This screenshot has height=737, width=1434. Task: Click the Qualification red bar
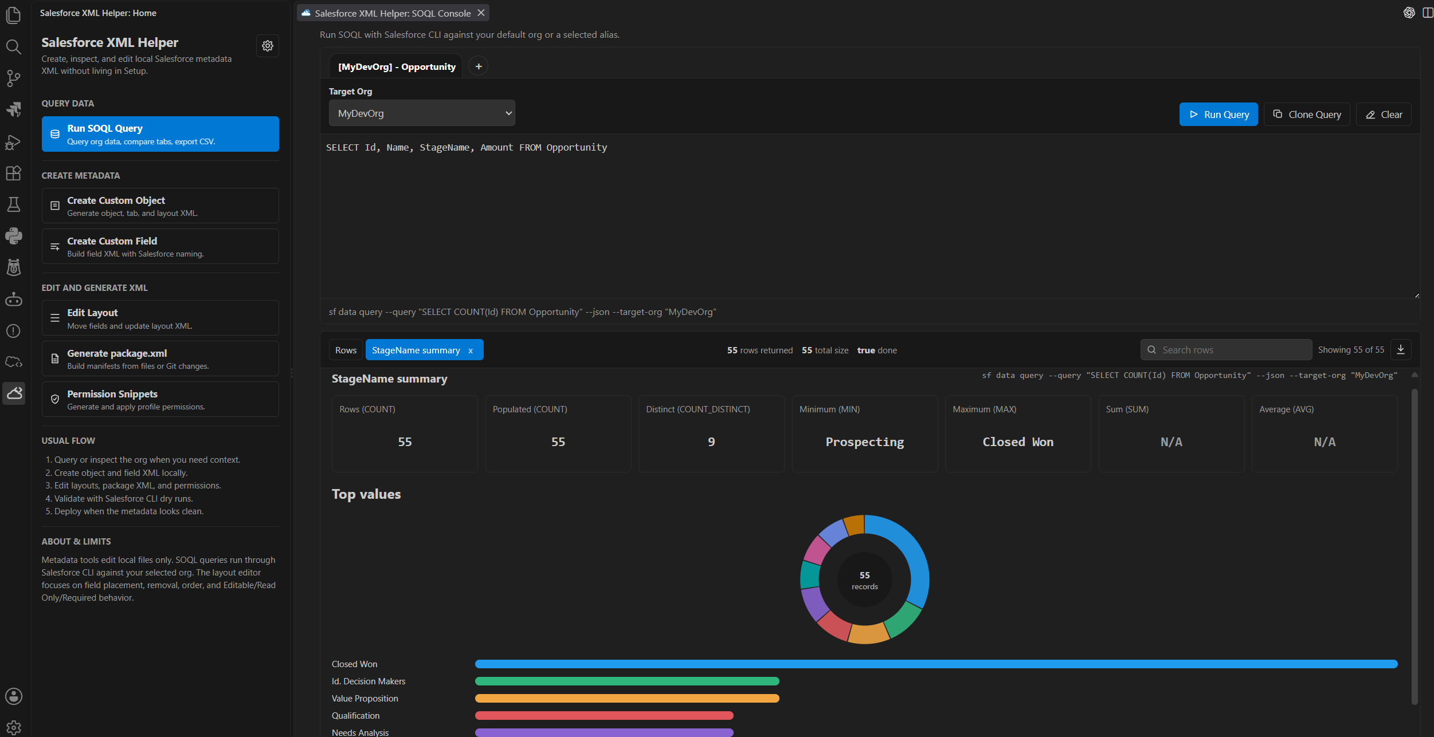coord(604,716)
